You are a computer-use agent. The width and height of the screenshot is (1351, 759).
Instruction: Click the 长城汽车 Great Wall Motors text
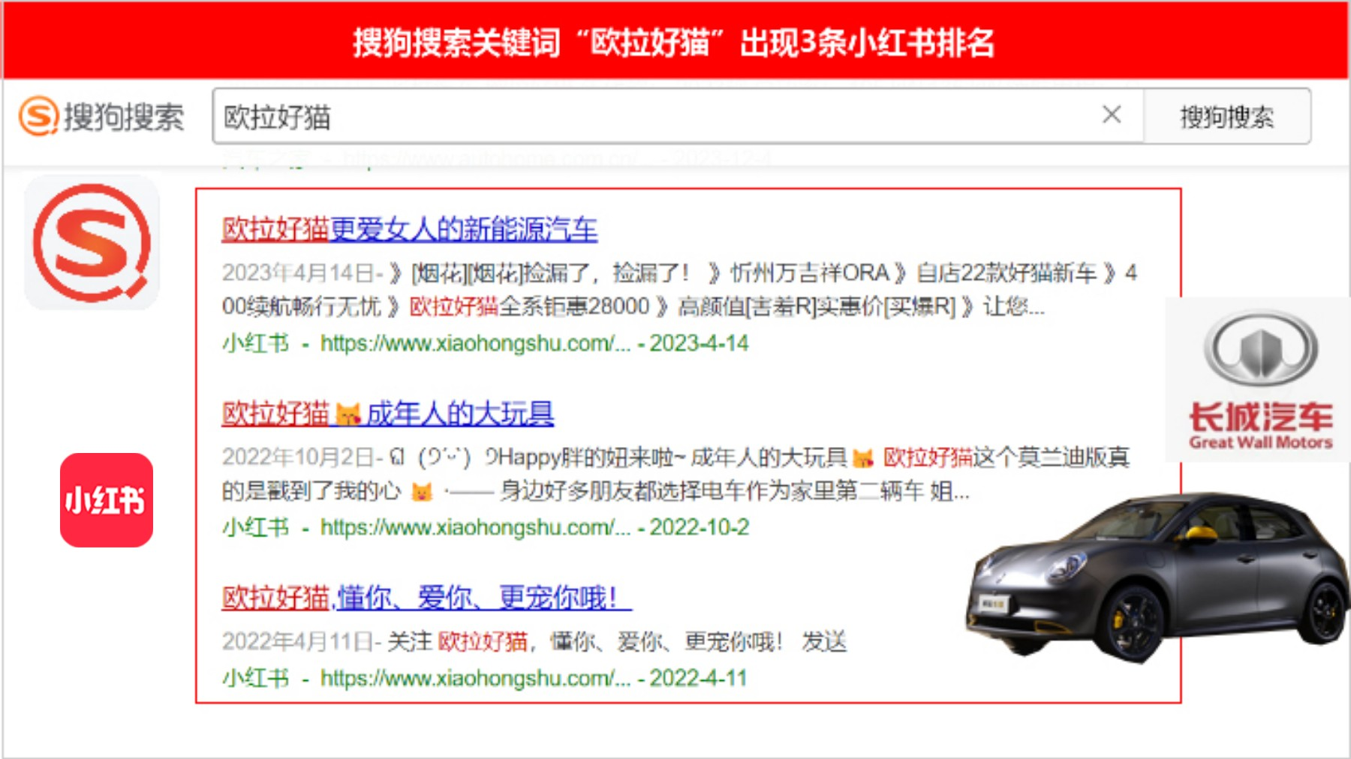coord(1260,424)
